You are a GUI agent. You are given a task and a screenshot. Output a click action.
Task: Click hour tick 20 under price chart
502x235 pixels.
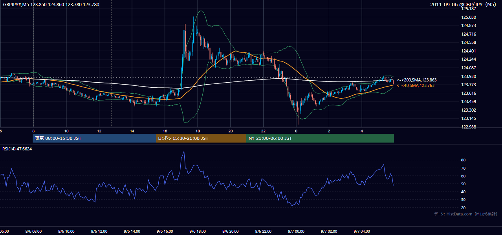(231, 131)
